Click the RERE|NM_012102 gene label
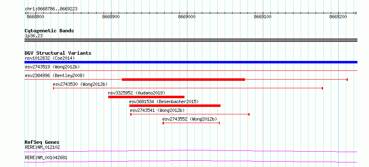Viewport: 369px width, 167px height. (42, 148)
